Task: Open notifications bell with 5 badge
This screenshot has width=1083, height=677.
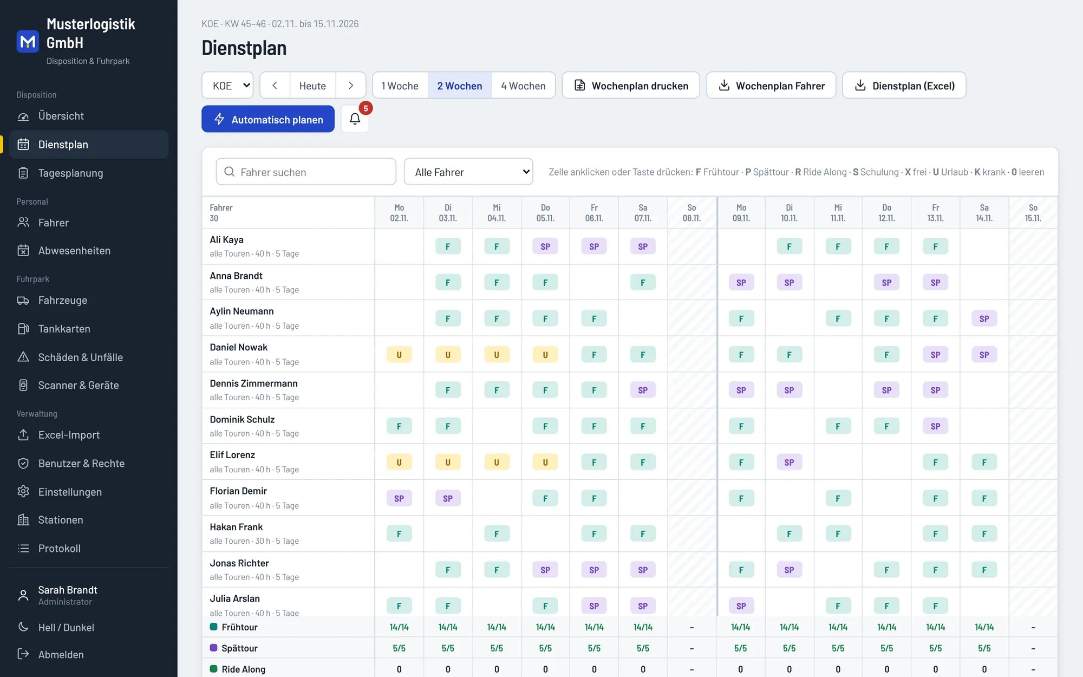Action: coord(355,119)
